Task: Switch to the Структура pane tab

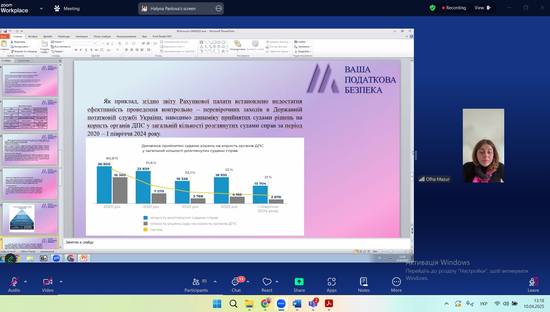Action: point(23,60)
